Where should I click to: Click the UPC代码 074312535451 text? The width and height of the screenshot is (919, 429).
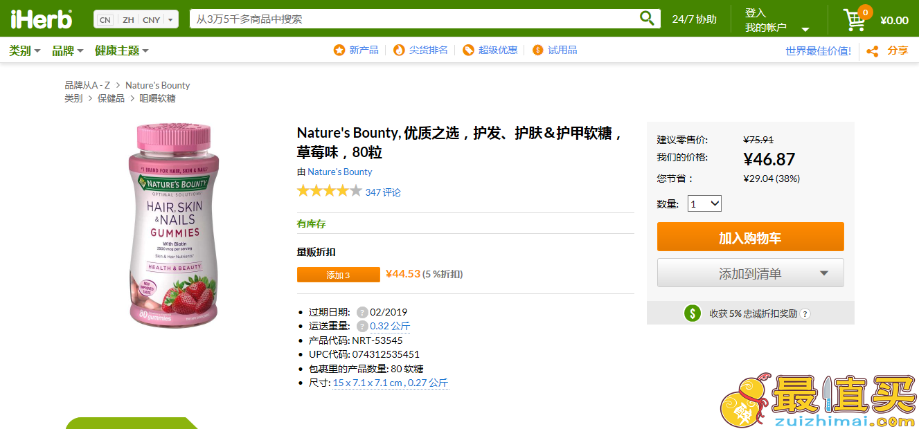[364, 354]
